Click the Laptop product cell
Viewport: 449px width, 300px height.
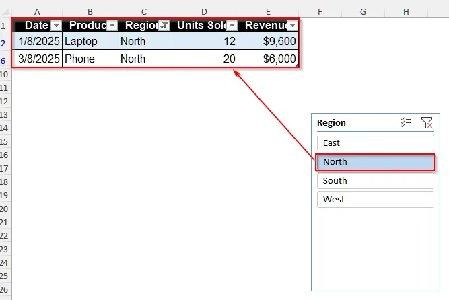[x=90, y=41]
